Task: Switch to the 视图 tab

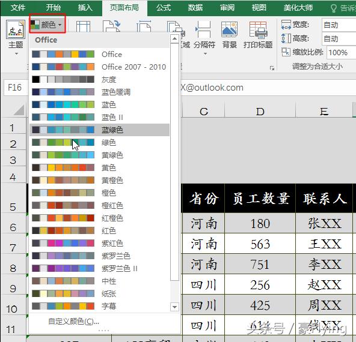Action: click(259, 8)
